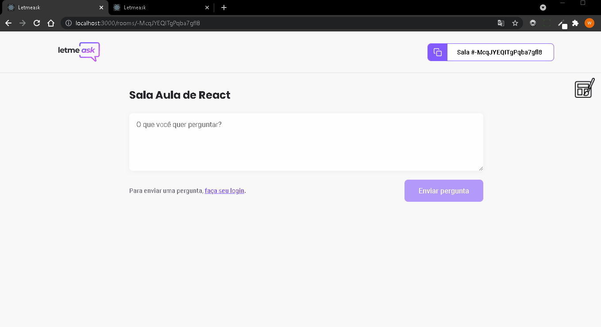Click the Sala #-McqJYEQlTgPqba7gfl8 room code

pos(500,52)
